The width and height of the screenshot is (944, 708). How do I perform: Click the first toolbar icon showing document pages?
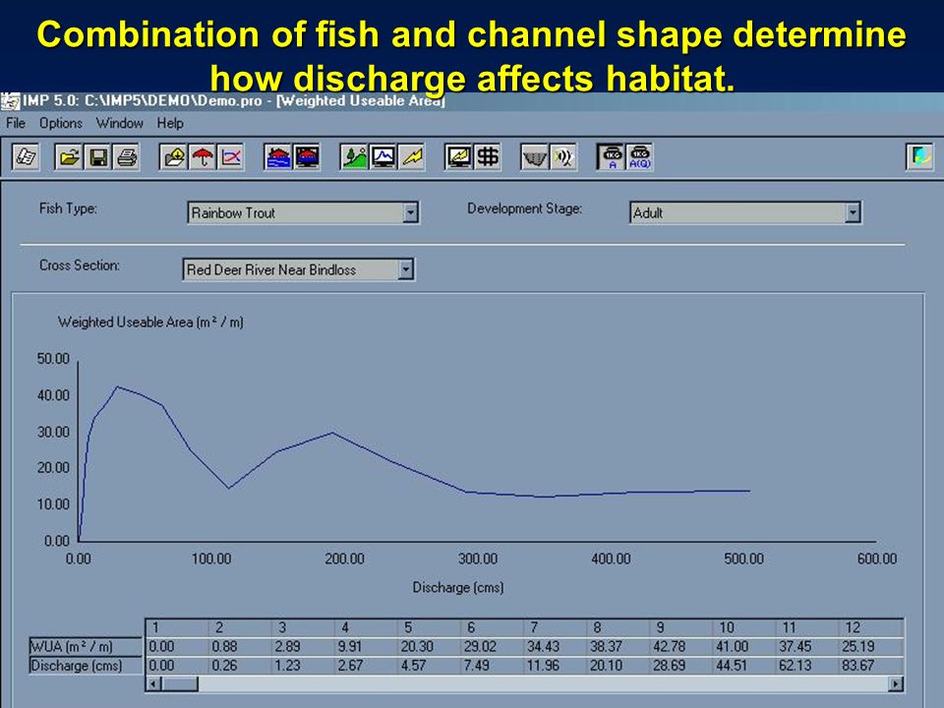pos(26,157)
